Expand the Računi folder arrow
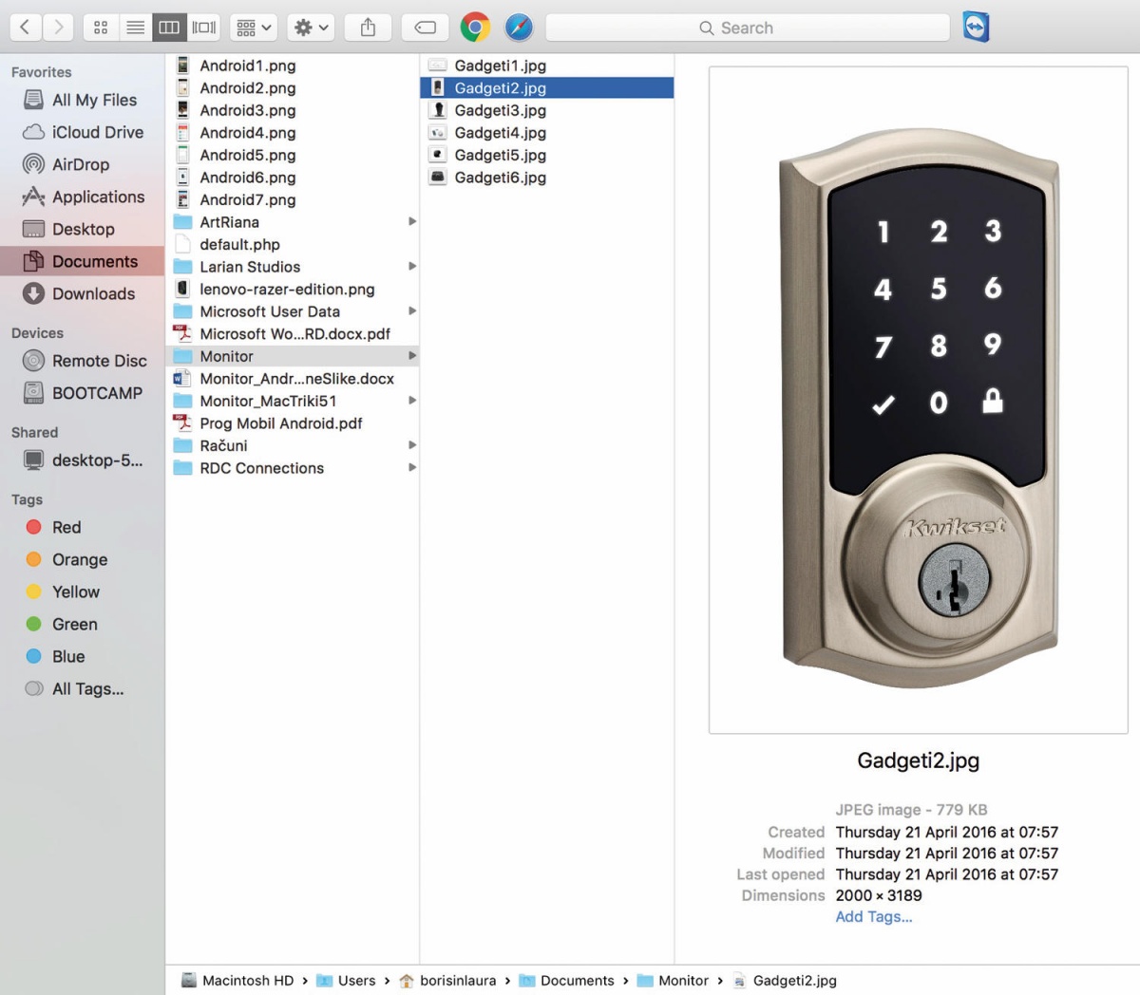The width and height of the screenshot is (1140, 995). (x=412, y=444)
